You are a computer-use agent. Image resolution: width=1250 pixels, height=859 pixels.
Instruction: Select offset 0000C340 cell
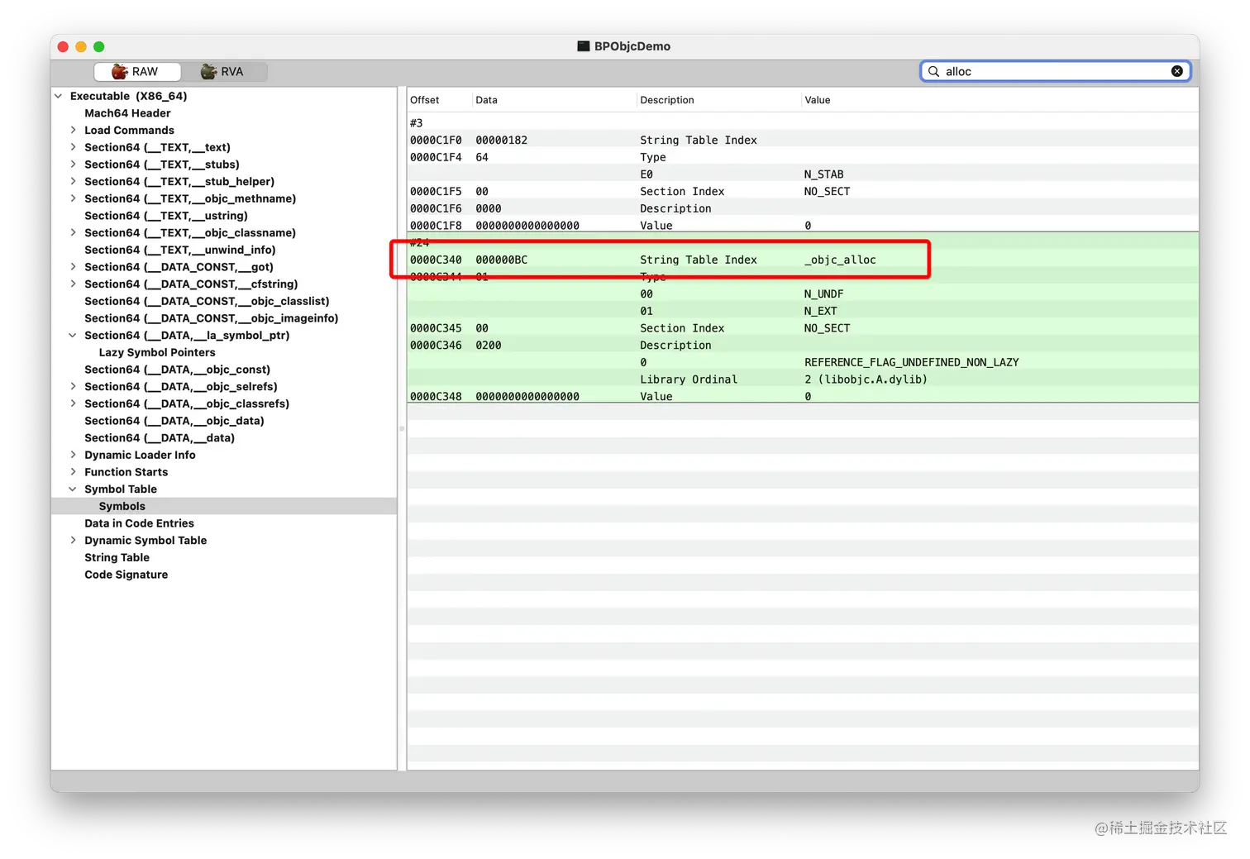(436, 260)
